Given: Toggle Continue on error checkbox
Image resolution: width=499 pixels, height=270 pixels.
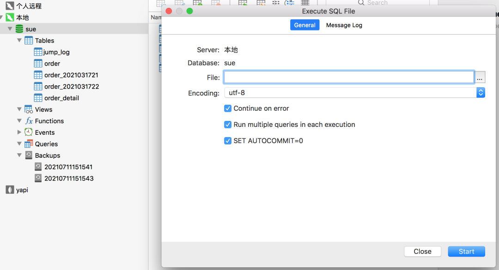Looking at the screenshot, I should point(227,108).
